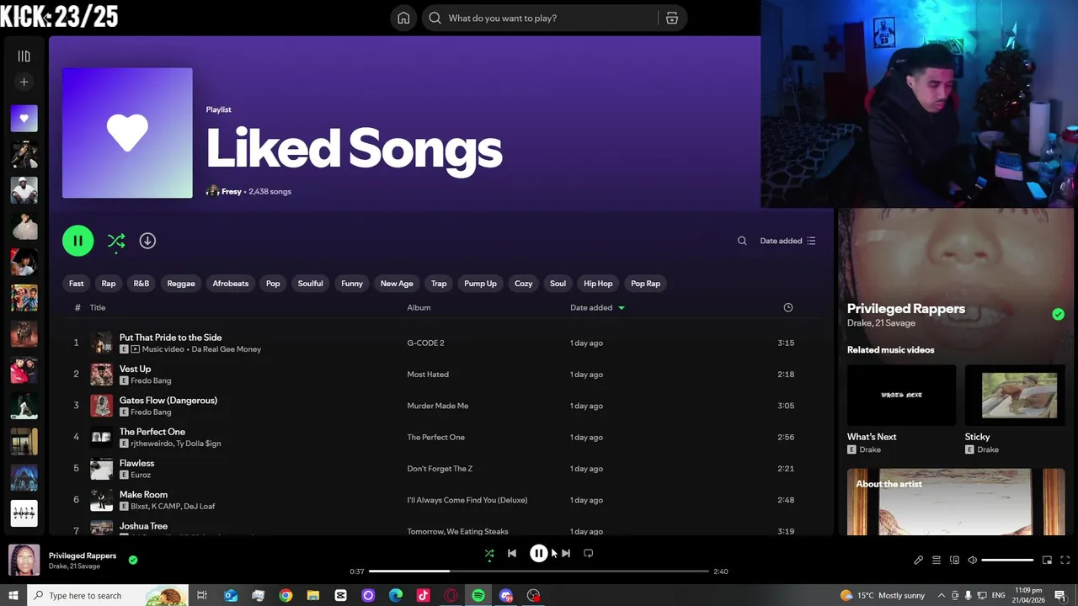The width and height of the screenshot is (1078, 606).
Task: Click Fresy profile link under title
Action: (231, 192)
